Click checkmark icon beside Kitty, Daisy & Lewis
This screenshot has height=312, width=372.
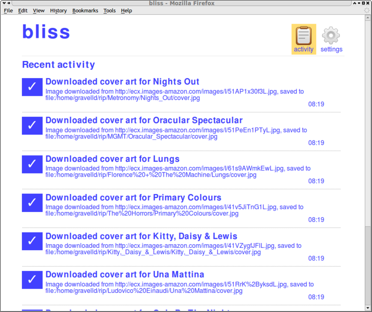click(32, 241)
